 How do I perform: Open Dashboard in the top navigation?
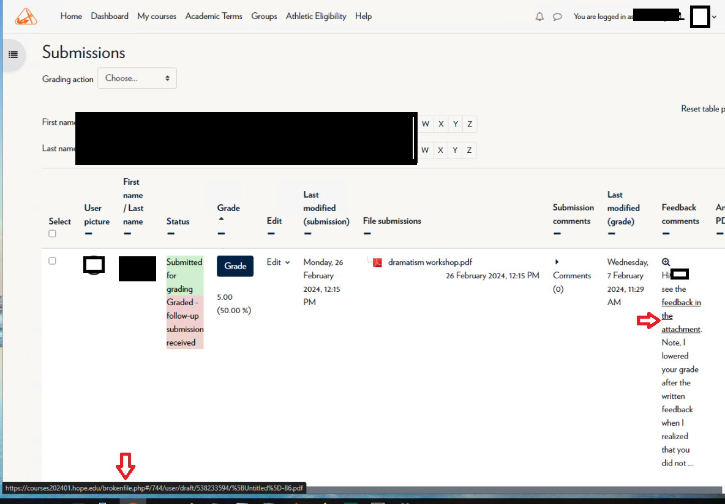[110, 16]
